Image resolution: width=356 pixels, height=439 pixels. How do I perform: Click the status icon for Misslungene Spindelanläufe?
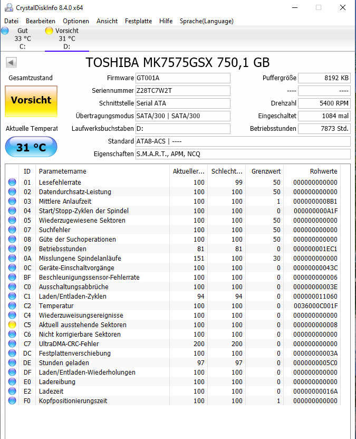[x=12, y=259]
